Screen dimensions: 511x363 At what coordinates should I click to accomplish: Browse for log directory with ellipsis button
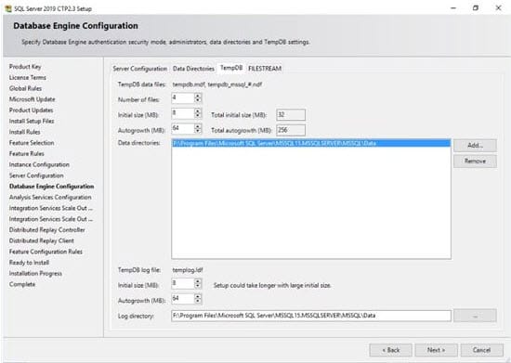[x=475, y=316]
